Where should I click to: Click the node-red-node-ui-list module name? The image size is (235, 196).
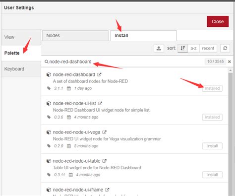click(x=74, y=103)
